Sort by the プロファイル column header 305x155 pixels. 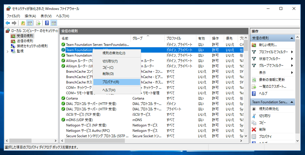(x=180, y=39)
